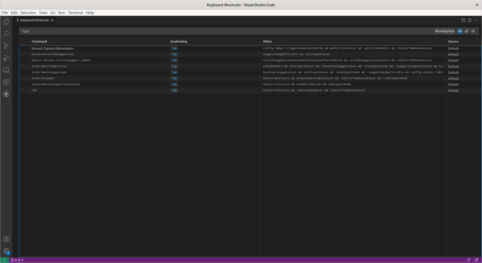Open the Run menu
482x263 pixels.
coord(61,13)
